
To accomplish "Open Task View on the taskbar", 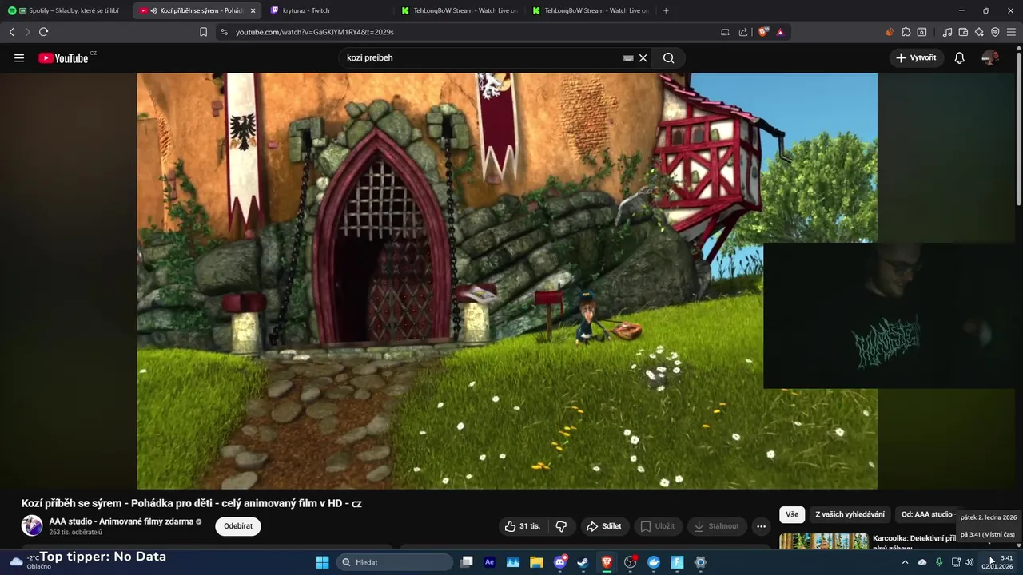I will pos(467,562).
